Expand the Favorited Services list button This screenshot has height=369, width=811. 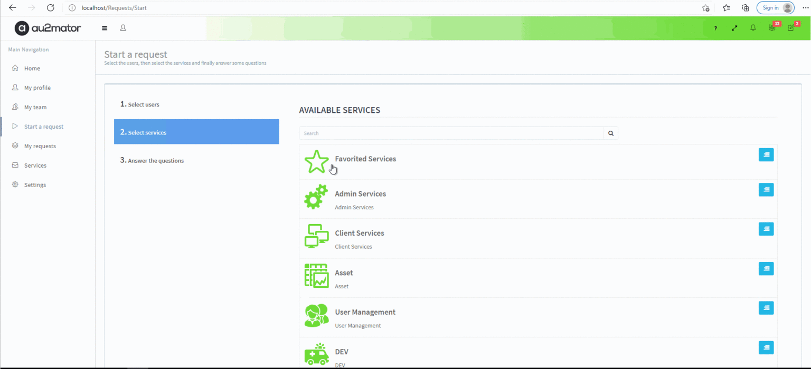click(x=766, y=154)
